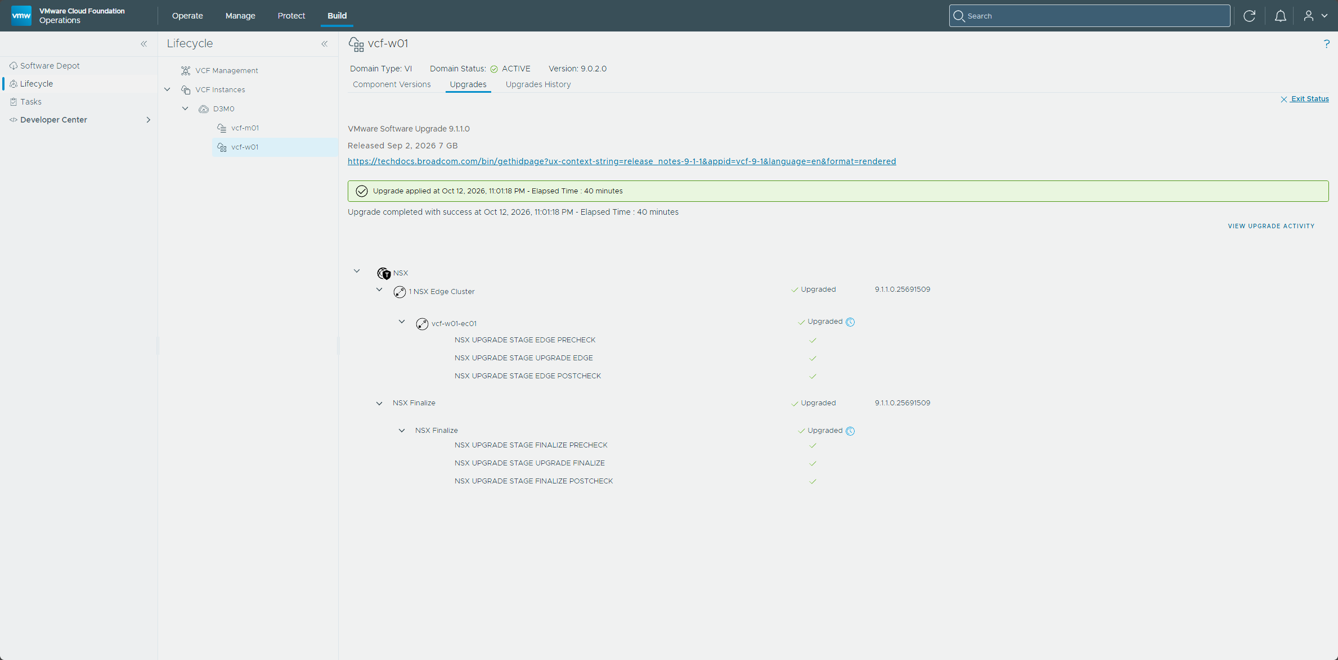Expand the Developer Center submenu arrow
Viewport: 1338px width, 660px height.
[149, 120]
